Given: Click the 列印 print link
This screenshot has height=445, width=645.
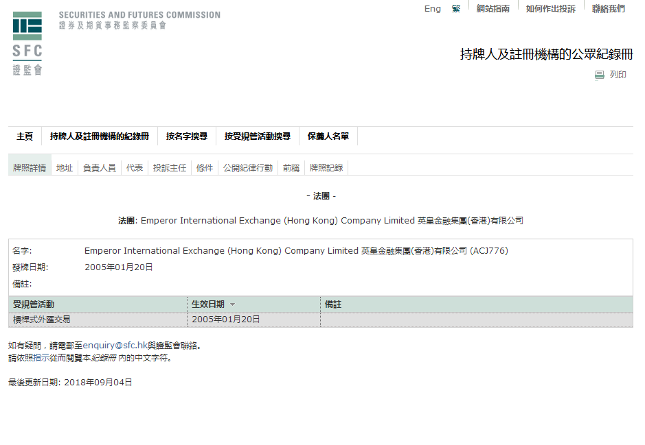Looking at the screenshot, I should point(618,75).
